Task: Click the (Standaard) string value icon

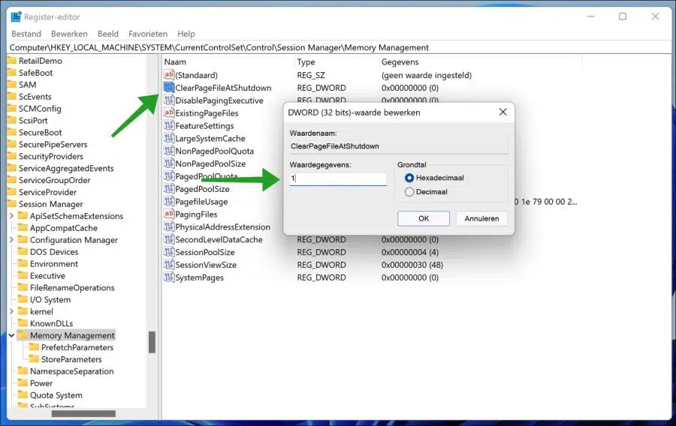Action: pos(169,75)
